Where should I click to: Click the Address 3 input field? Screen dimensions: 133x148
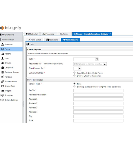pyautogui.click(x=98, y=108)
